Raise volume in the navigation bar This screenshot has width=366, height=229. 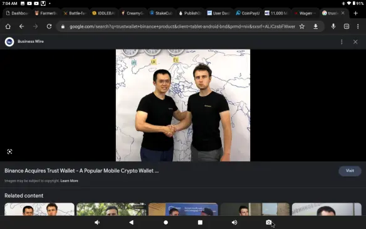click(x=234, y=223)
